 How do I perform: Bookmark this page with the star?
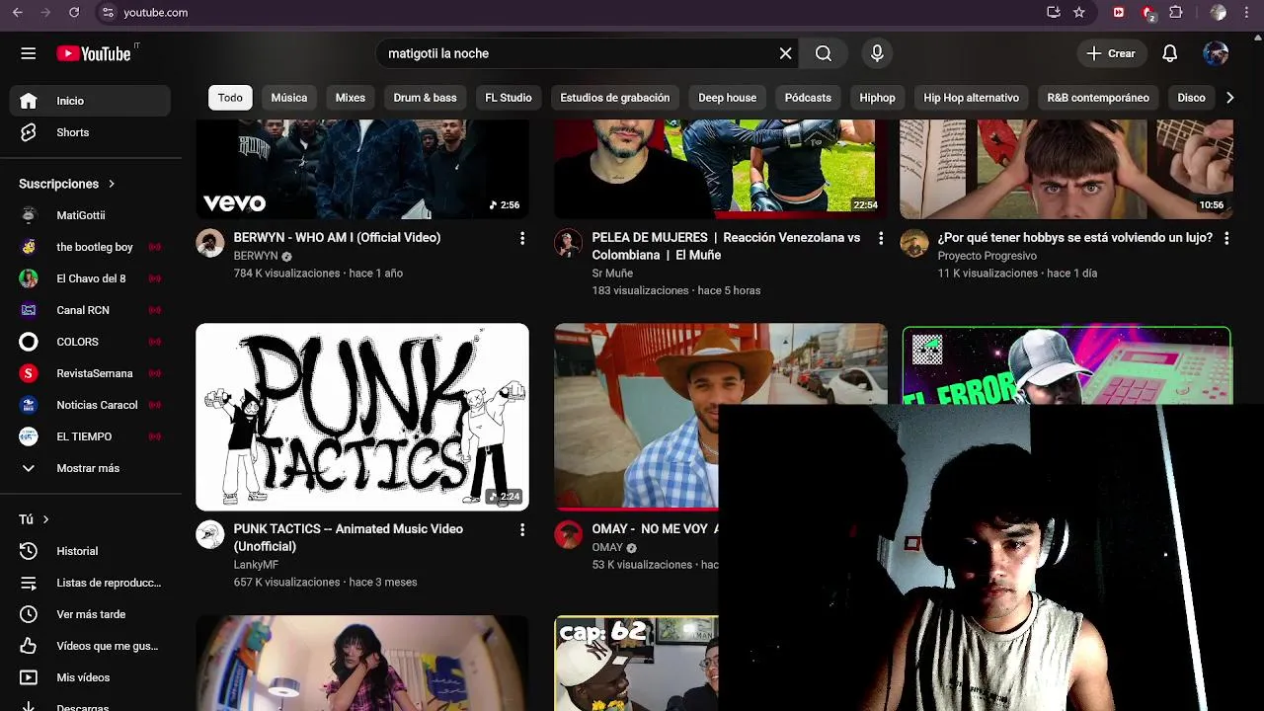pyautogui.click(x=1079, y=13)
